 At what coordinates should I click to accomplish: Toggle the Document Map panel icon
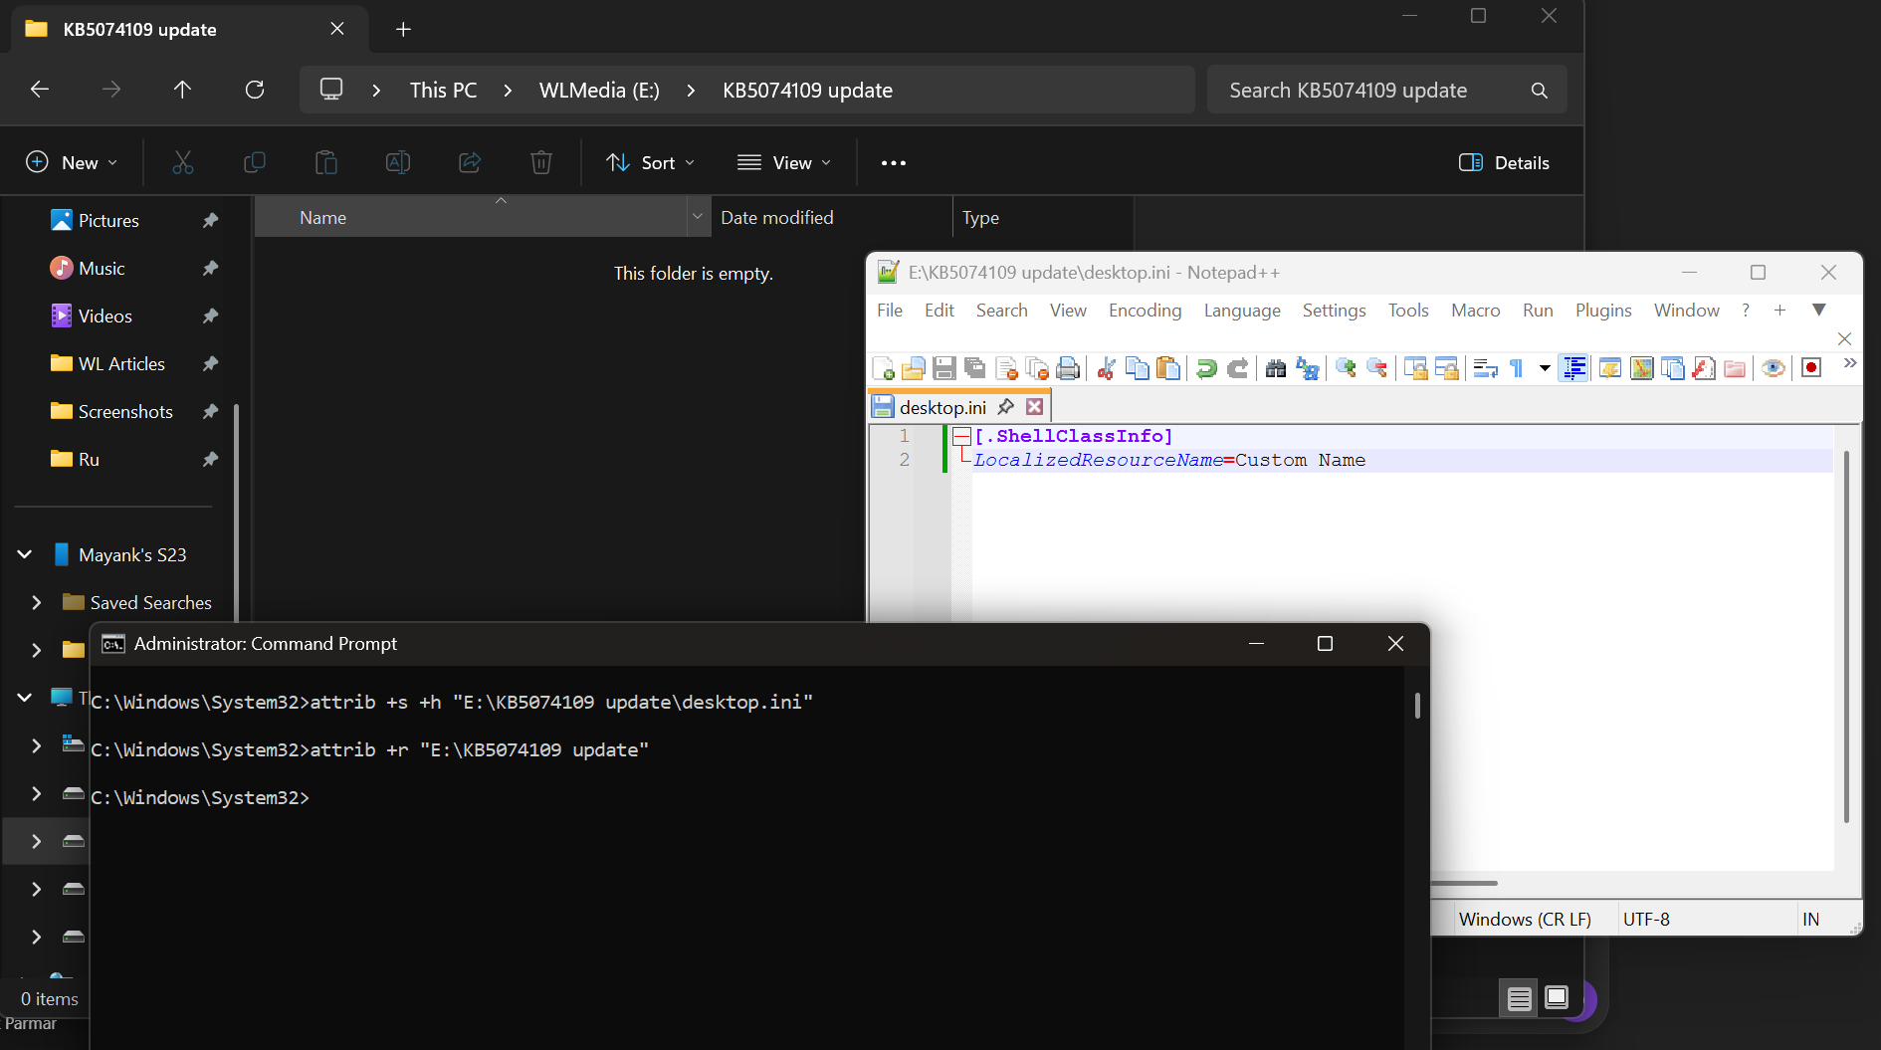pos(1640,367)
